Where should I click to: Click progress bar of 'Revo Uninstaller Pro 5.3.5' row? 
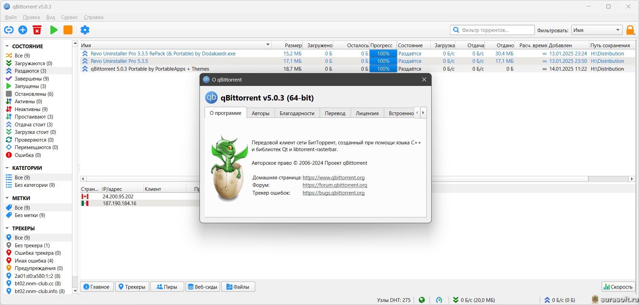coord(383,61)
